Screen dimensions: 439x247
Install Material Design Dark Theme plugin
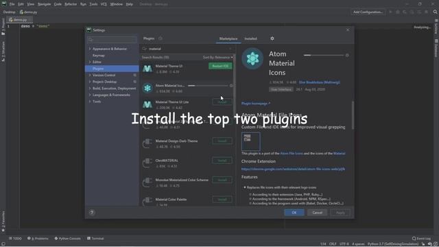click(x=222, y=141)
